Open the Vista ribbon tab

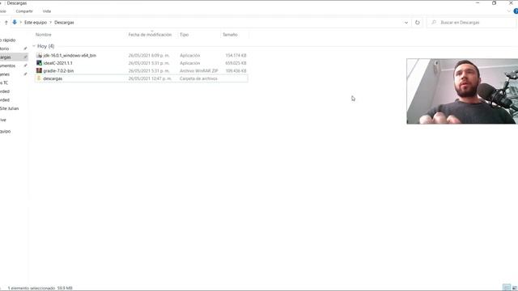click(47, 11)
